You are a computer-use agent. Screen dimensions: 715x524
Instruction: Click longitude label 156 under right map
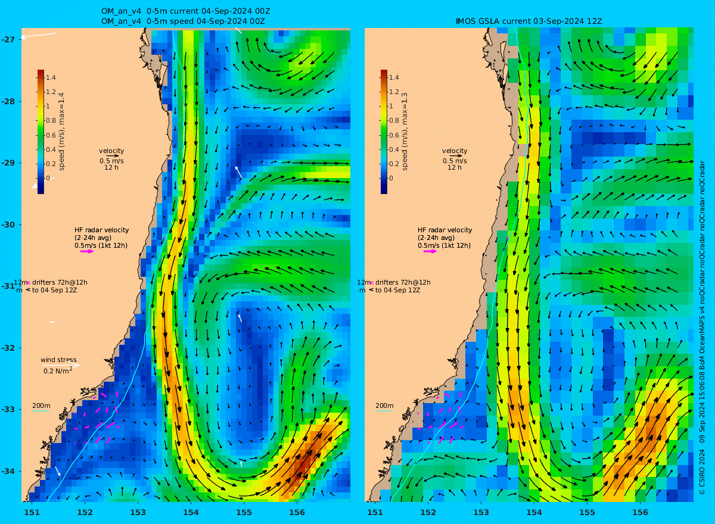[640, 512]
